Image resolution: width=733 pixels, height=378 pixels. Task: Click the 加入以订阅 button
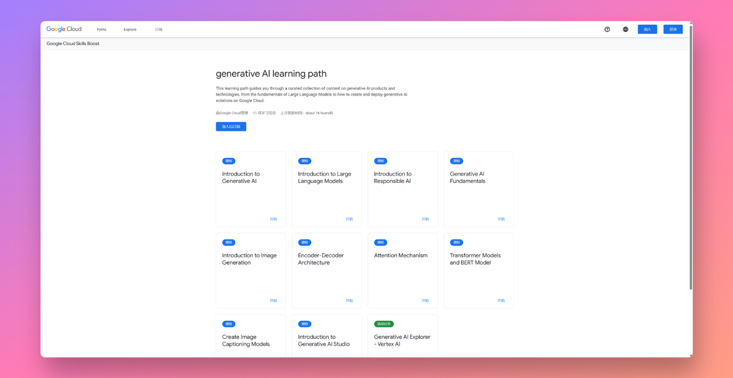point(231,126)
